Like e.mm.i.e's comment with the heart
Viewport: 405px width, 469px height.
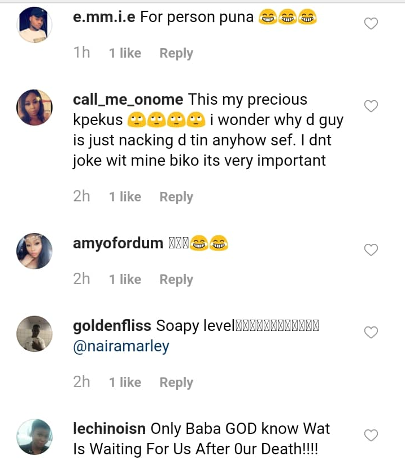point(371,24)
